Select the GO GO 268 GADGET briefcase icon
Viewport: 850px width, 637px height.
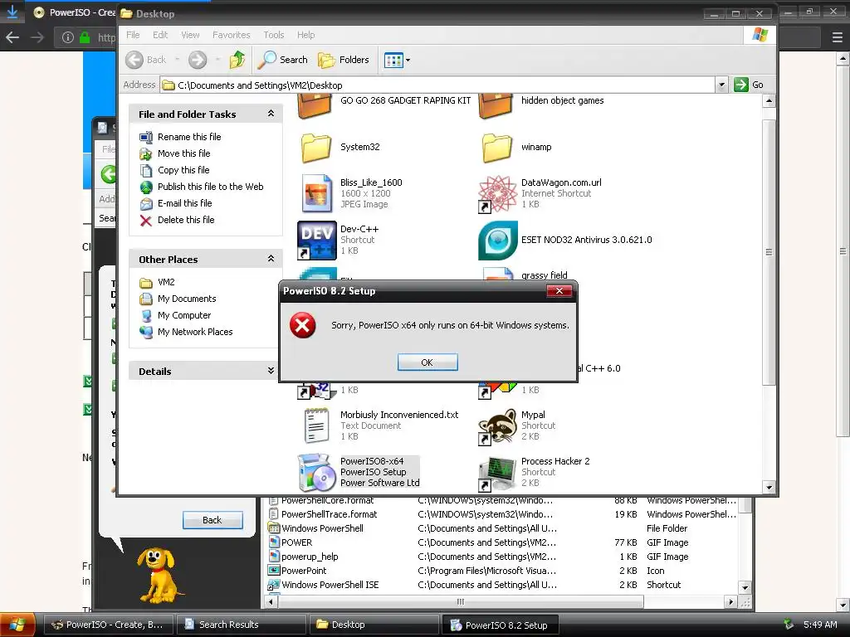pyautogui.click(x=315, y=105)
